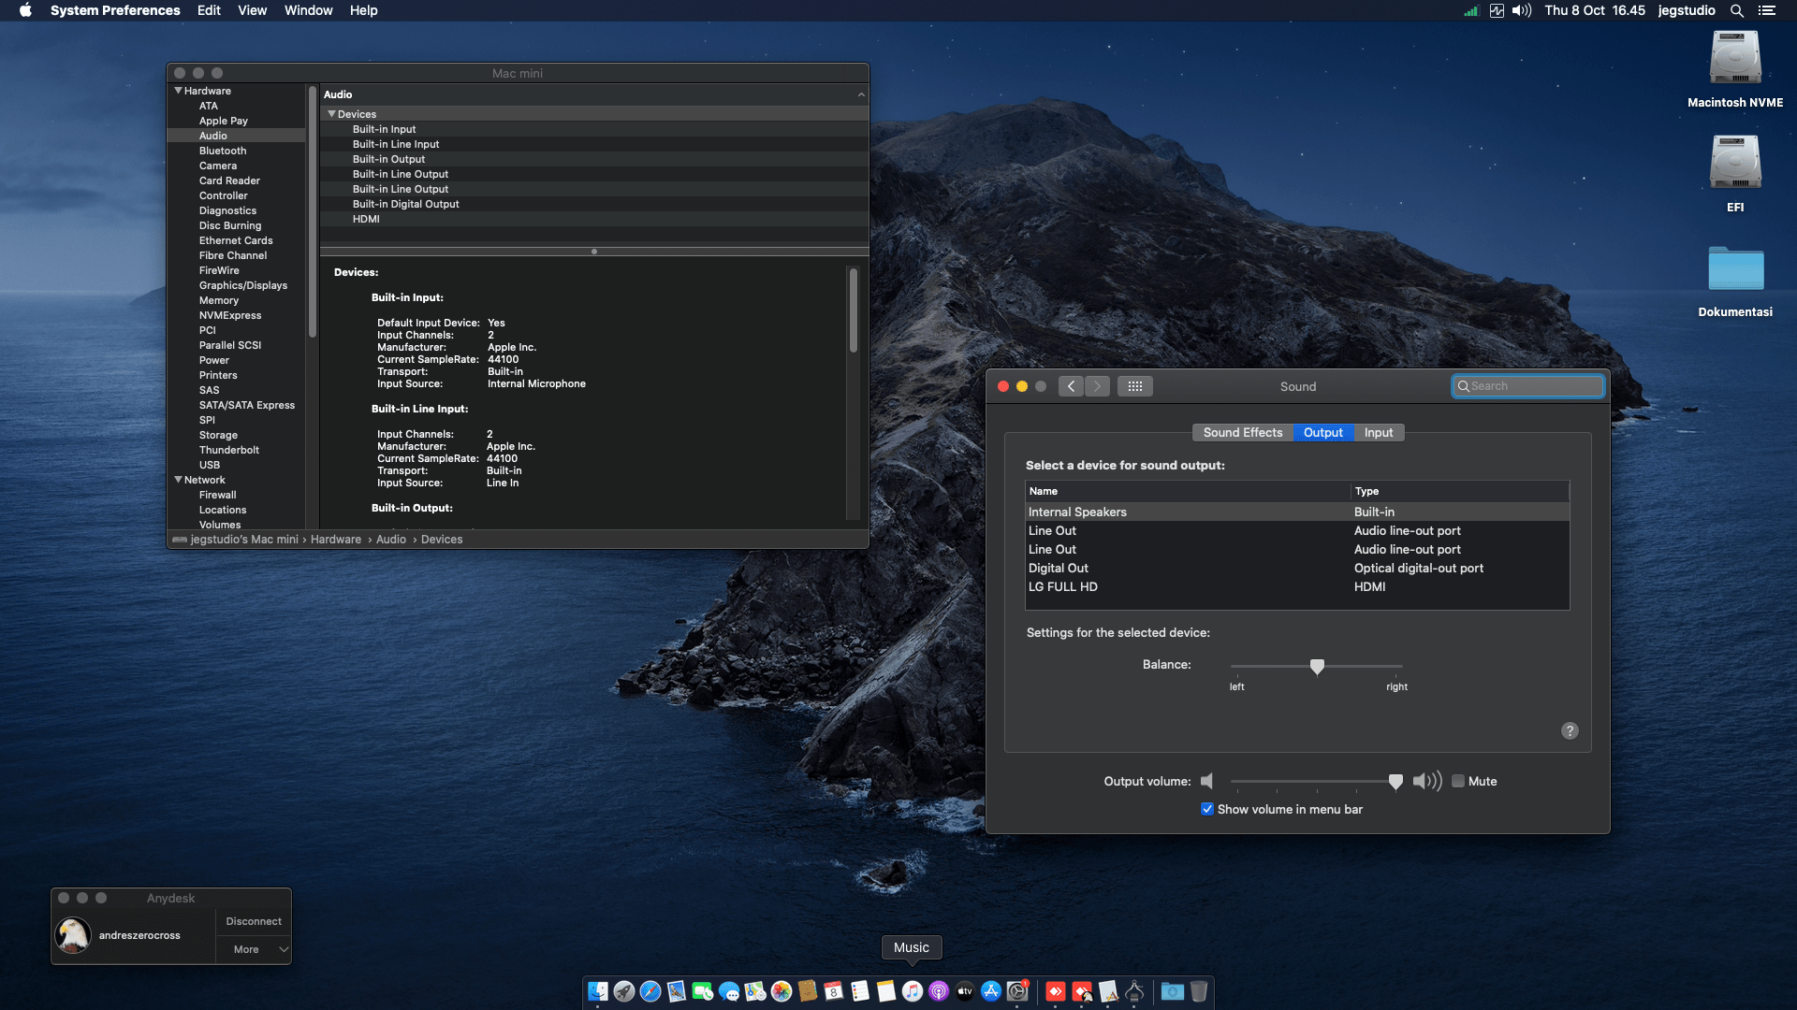Open Safari from the dock
1797x1010 pixels.
point(650,991)
